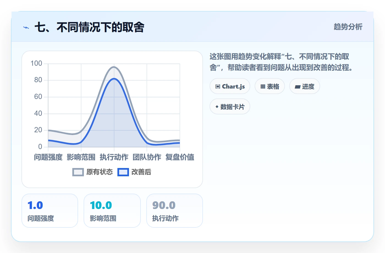Click the 数据卡片 tag label
This screenshot has width=385, height=253.
[x=232, y=107]
